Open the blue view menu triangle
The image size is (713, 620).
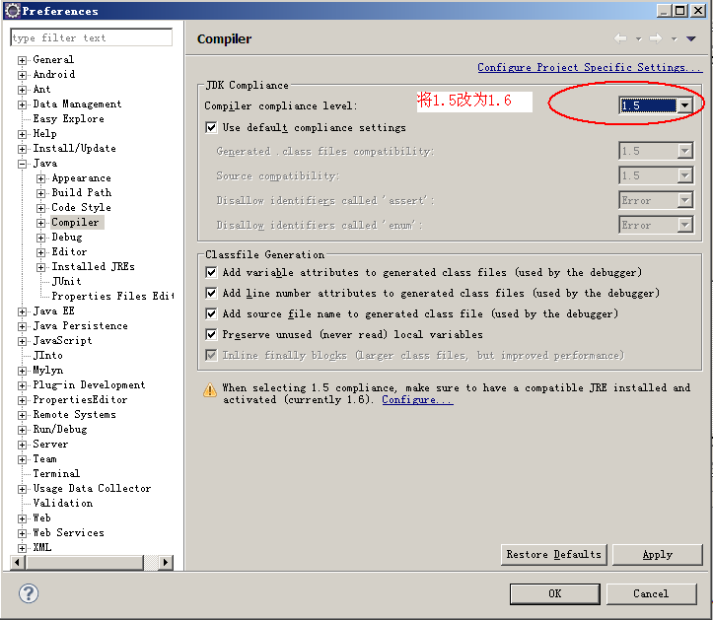click(x=690, y=39)
